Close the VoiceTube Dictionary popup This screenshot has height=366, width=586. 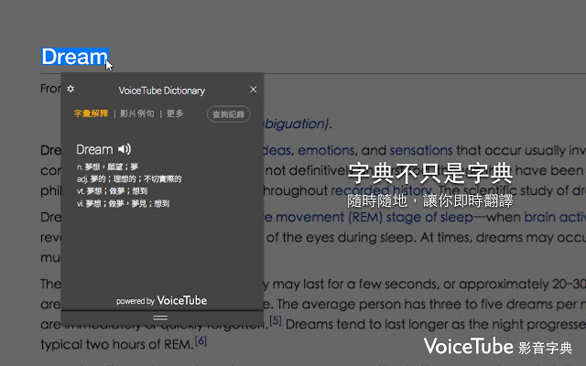[x=253, y=90]
